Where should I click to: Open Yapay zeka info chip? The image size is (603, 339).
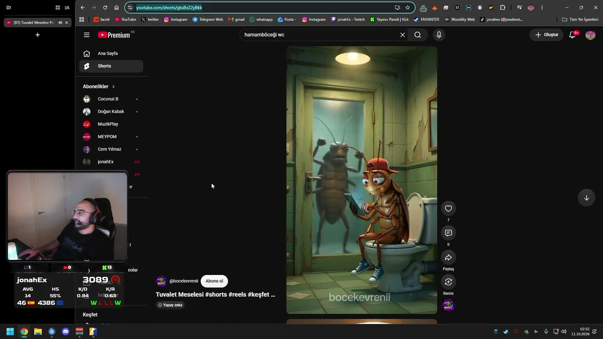click(170, 305)
